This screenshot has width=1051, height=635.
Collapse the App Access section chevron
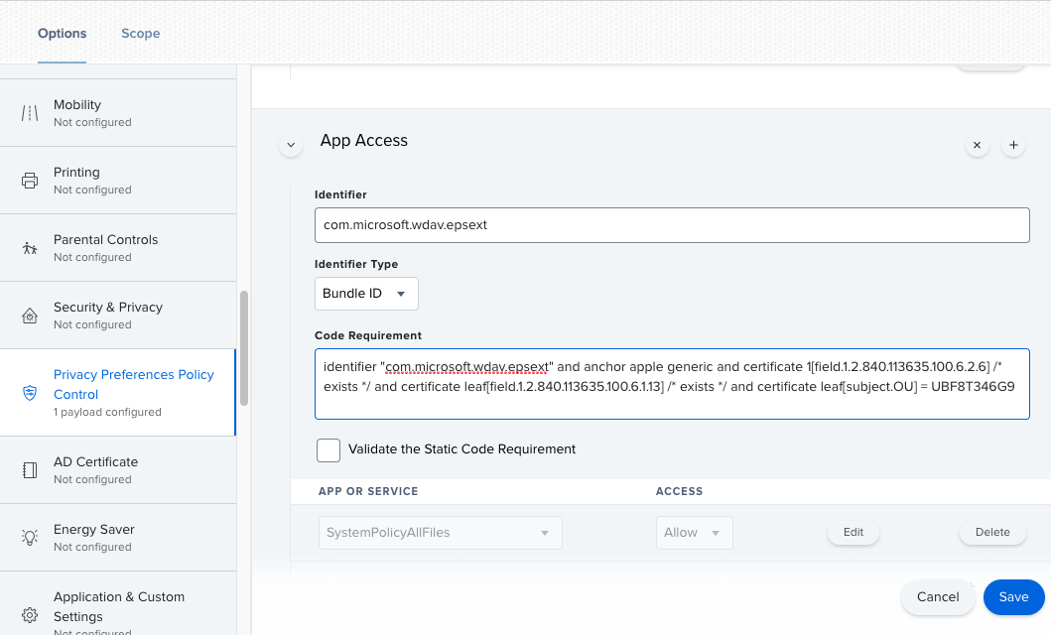[x=291, y=145]
